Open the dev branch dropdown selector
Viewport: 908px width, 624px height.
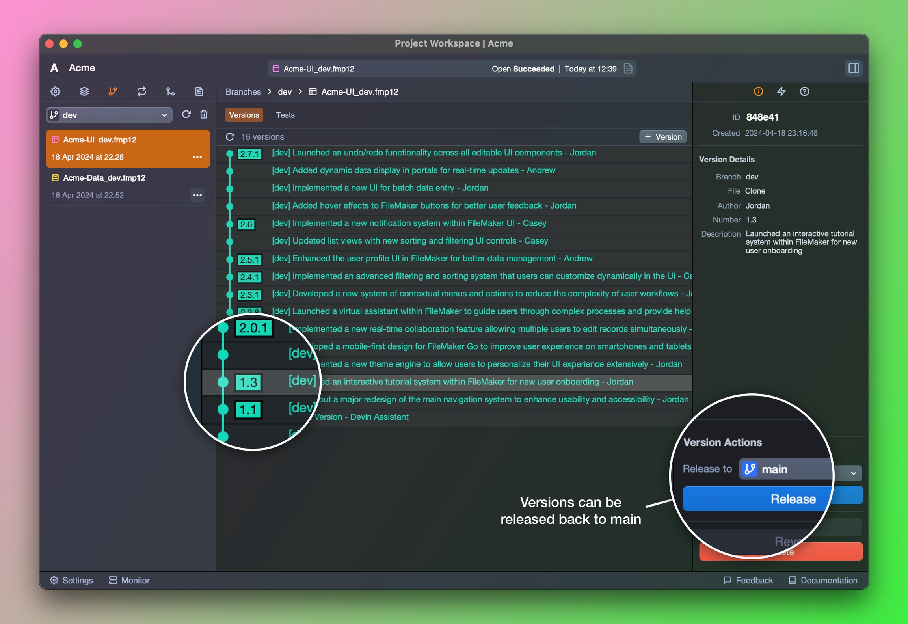109,115
